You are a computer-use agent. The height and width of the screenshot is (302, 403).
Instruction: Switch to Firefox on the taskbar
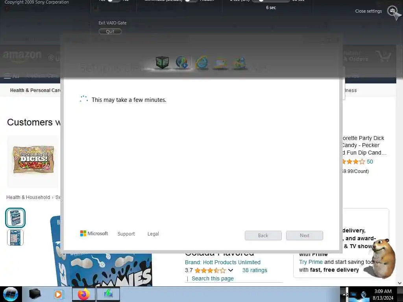tap(84, 294)
